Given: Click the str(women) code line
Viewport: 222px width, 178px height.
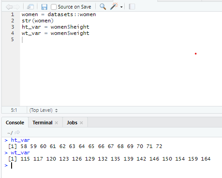Looking at the screenshot, I should tap(37, 21).
